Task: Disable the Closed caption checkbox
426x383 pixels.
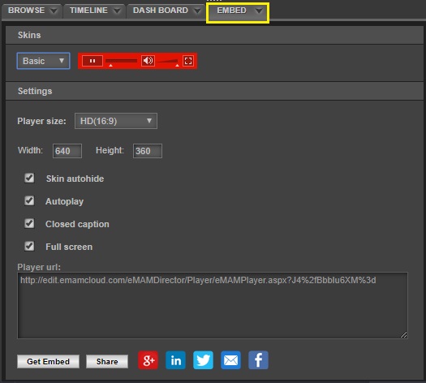Action: tap(29, 224)
